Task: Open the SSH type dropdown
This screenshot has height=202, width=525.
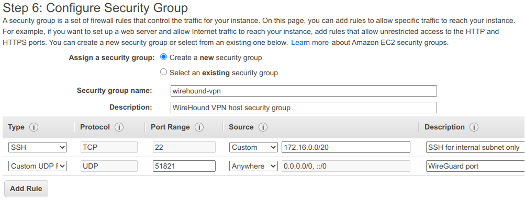Action: [x=38, y=147]
